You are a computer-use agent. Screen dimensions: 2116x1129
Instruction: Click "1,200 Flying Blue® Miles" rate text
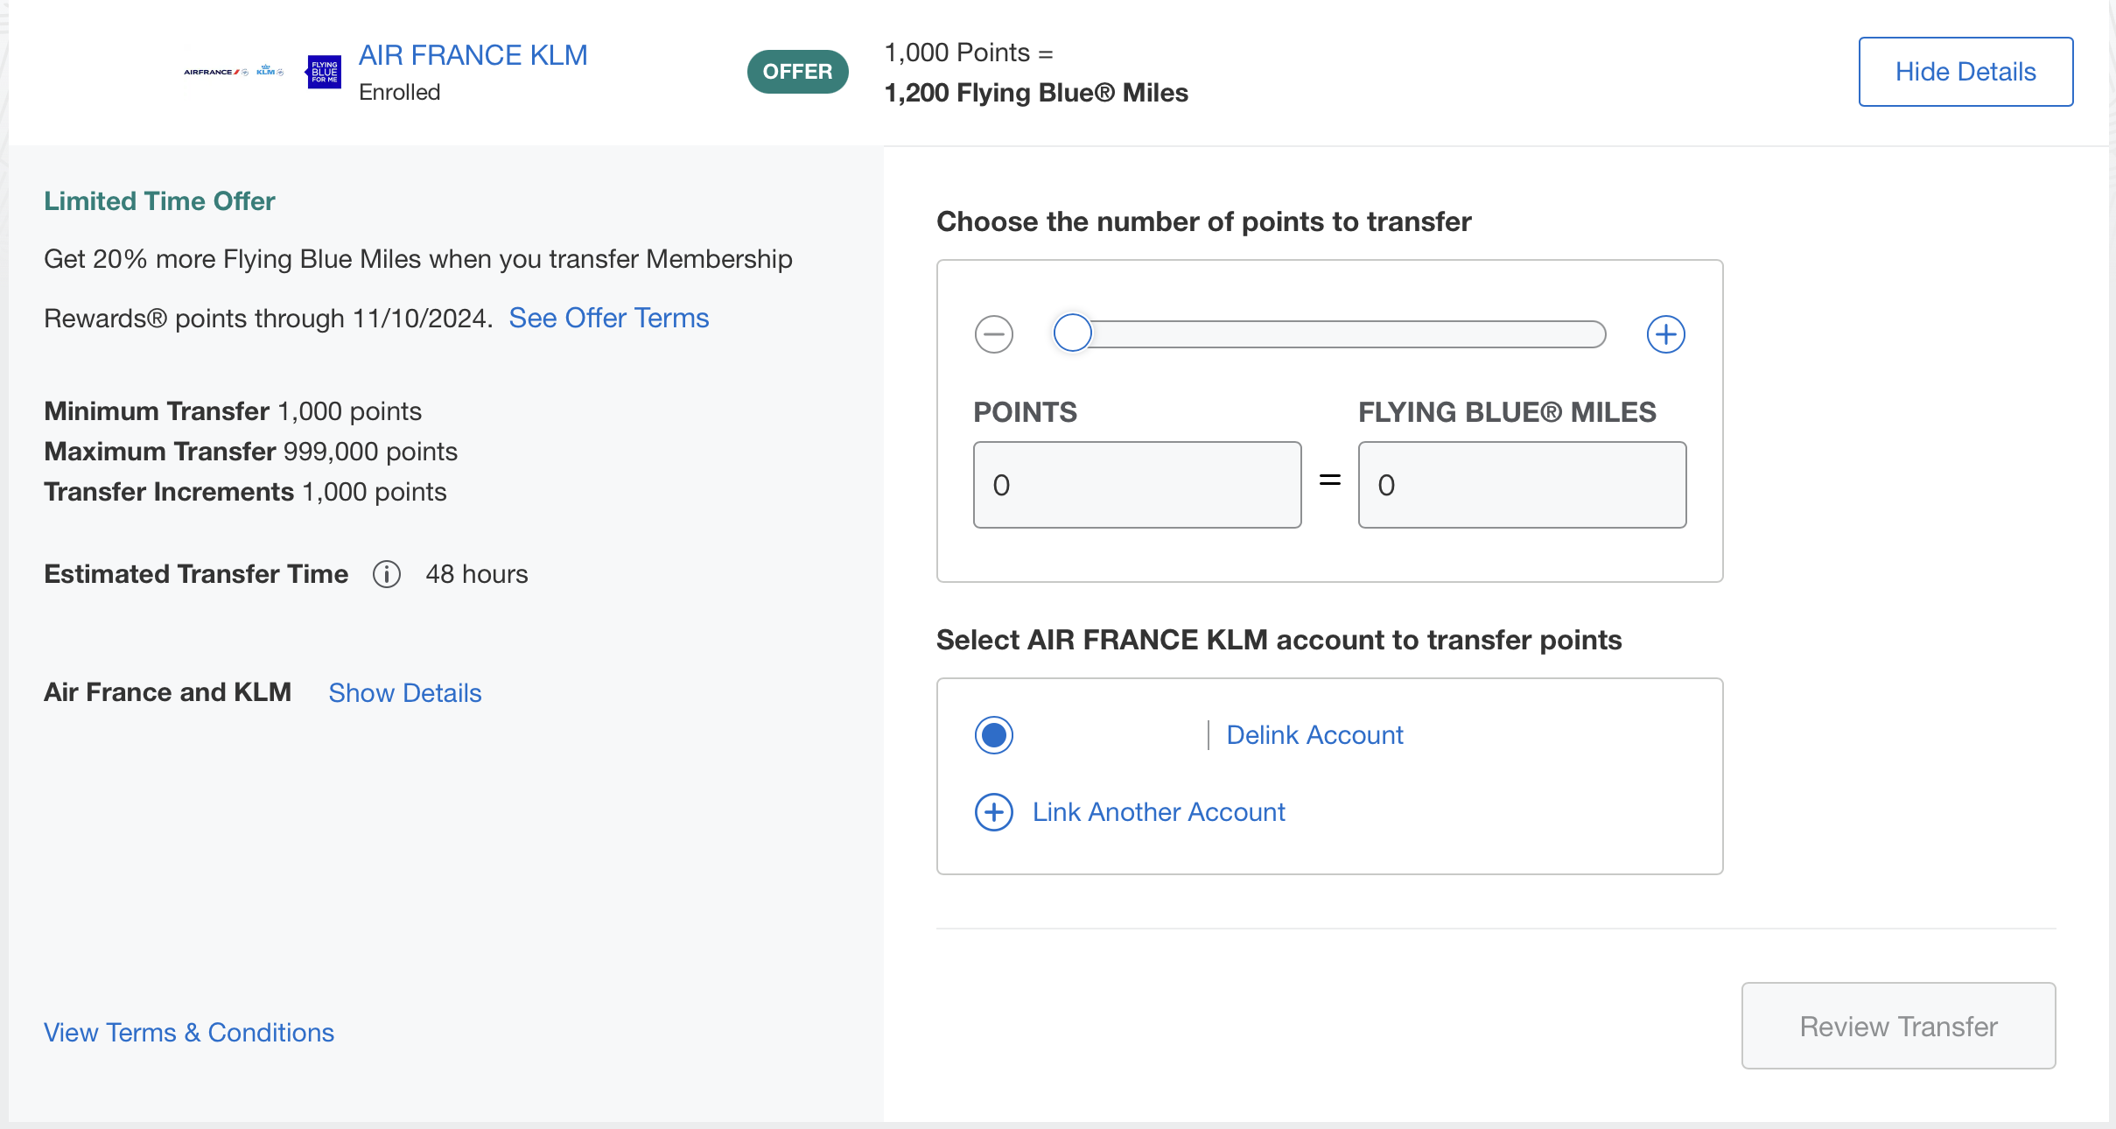click(1036, 93)
